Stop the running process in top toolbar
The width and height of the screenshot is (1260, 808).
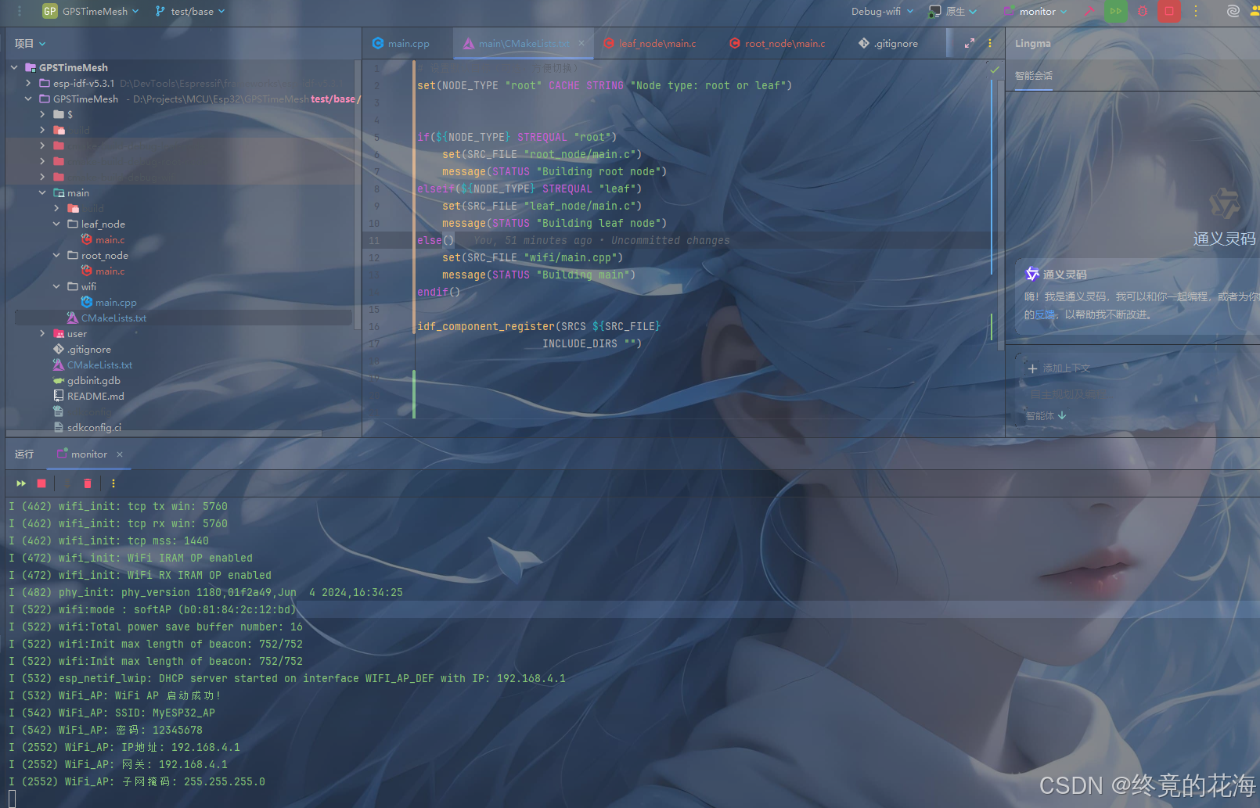[1169, 11]
